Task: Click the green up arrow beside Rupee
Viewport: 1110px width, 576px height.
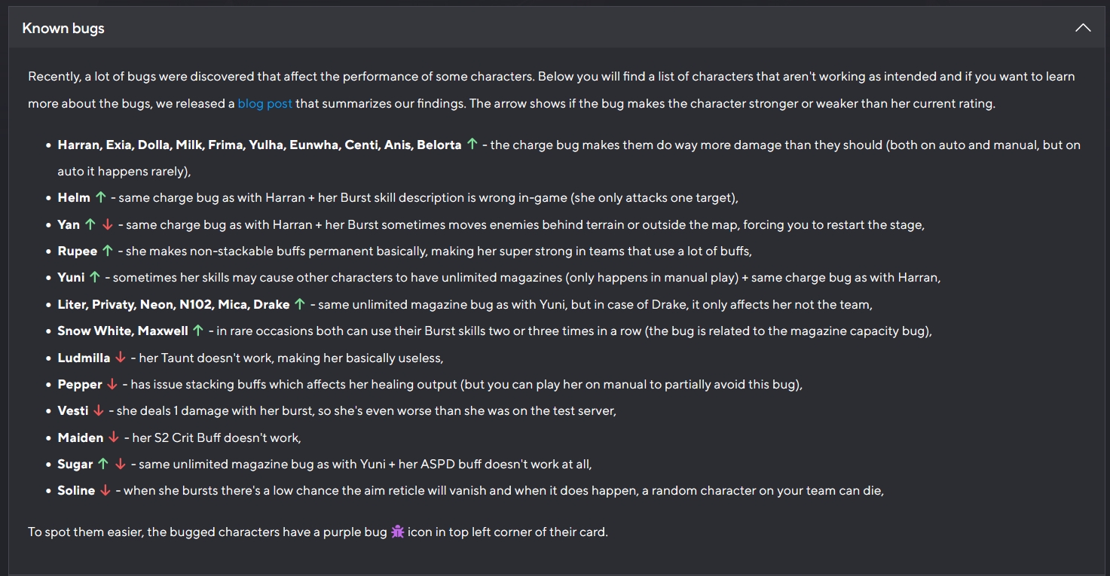Action: pyautogui.click(x=108, y=251)
